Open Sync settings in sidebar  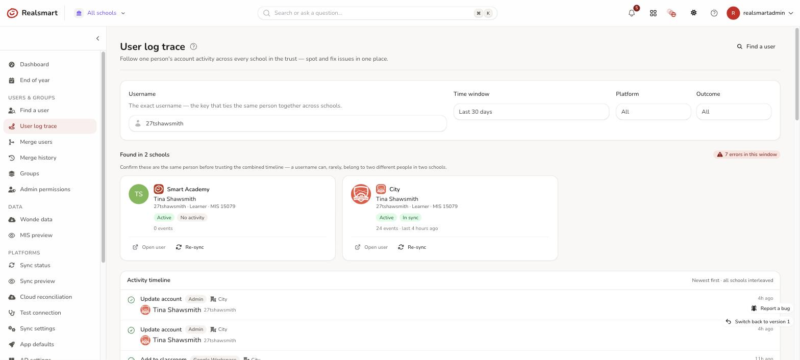tap(49, 328)
